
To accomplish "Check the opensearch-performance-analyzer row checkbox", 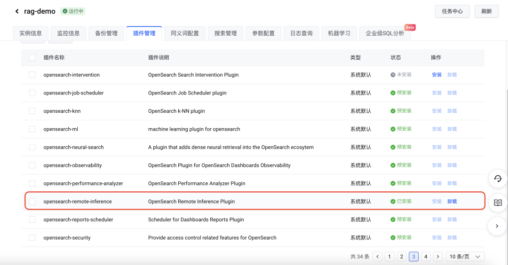I will coord(32,183).
